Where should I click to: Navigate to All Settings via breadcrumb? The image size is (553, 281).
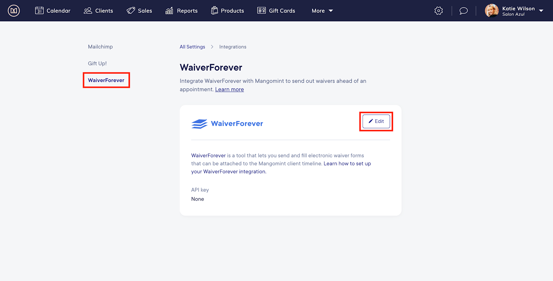click(x=192, y=47)
